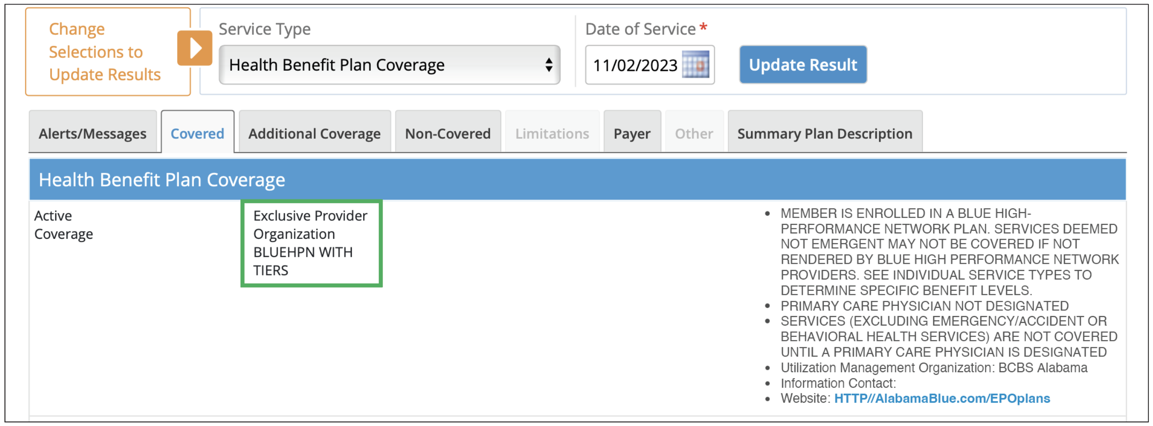The image size is (1153, 426).
Task: Click the Active Coverage label
Action: pyautogui.click(x=63, y=225)
